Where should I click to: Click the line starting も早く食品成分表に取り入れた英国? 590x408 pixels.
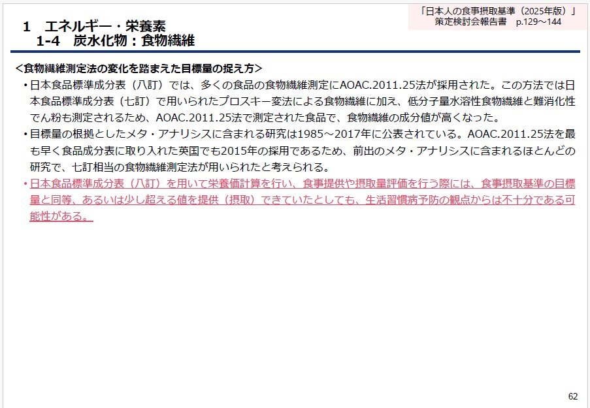click(302, 151)
